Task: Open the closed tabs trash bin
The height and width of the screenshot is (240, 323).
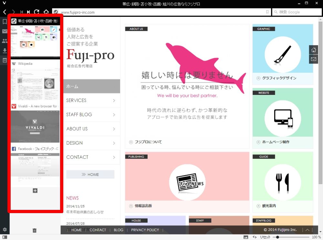Action: click(35, 230)
